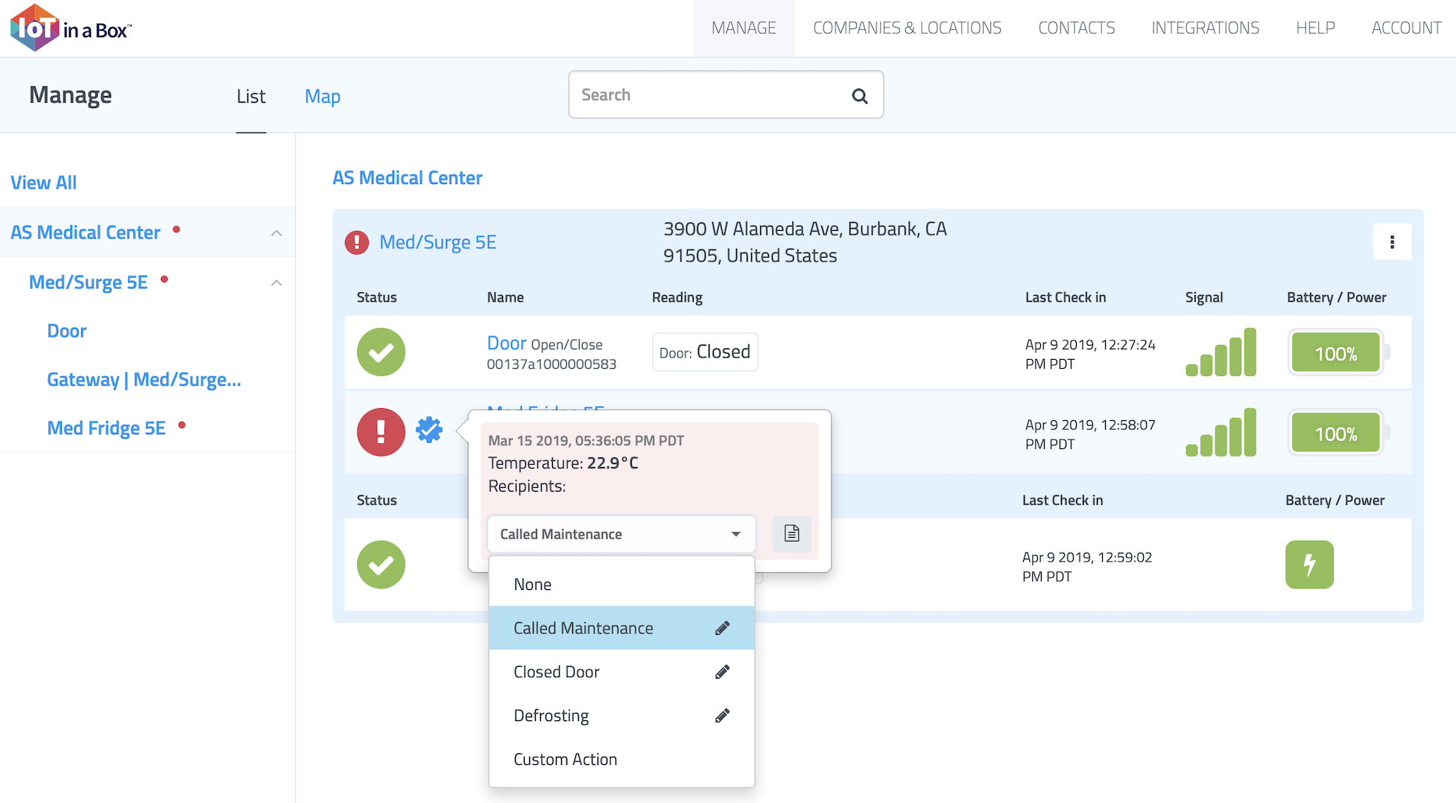Open the Called Maintenance dropdown

tap(621, 534)
